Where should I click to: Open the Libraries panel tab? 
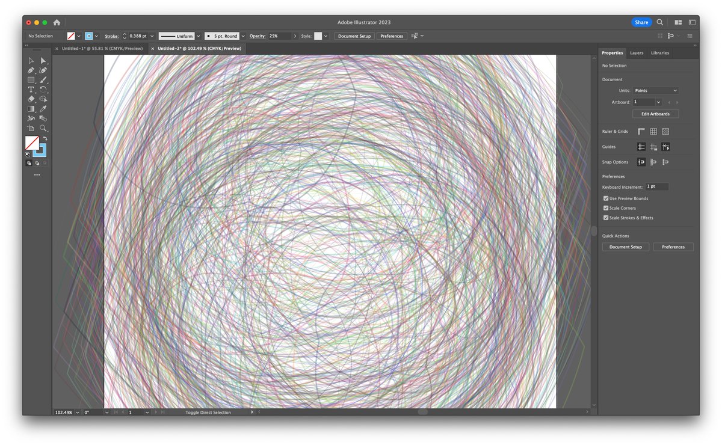660,53
